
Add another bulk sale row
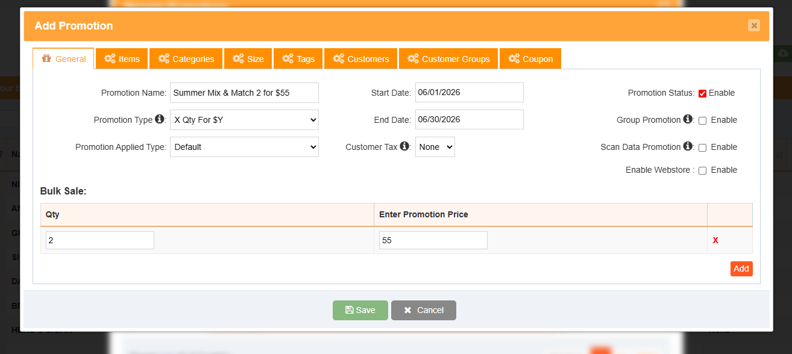pos(741,269)
